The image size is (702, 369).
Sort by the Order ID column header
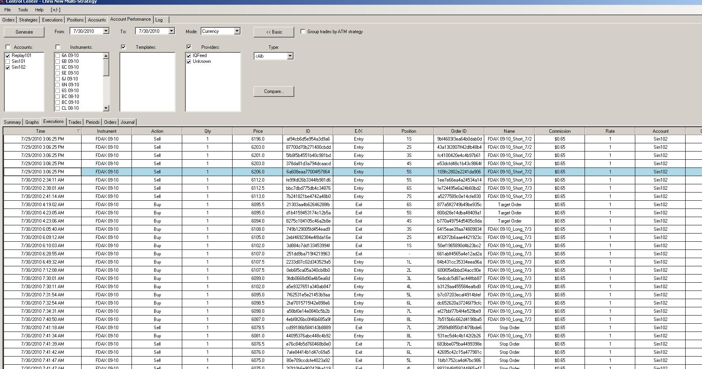click(459, 131)
